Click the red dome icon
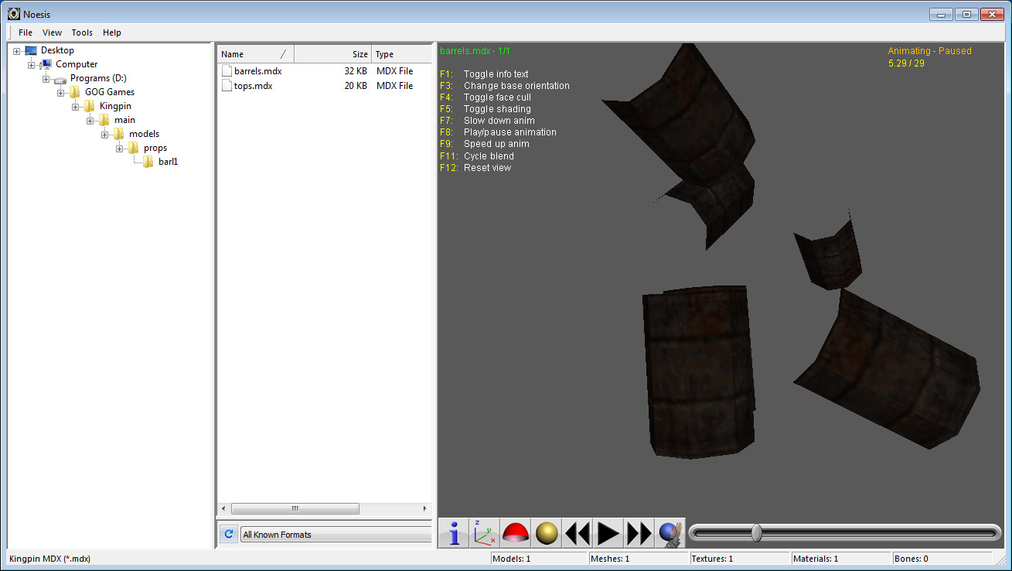Viewport: 1012px width, 571px height. 516,533
